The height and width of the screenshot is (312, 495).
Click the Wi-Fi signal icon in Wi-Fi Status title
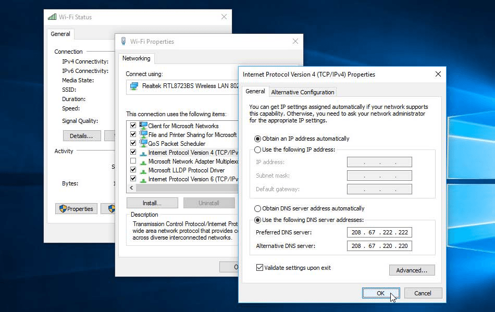pyautogui.click(x=52, y=17)
